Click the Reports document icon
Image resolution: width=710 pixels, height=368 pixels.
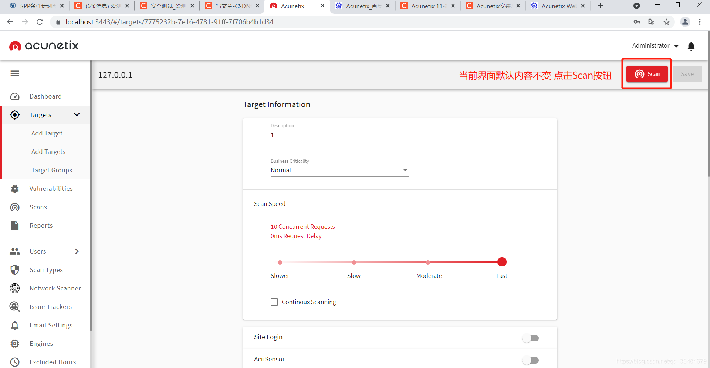[x=15, y=226]
